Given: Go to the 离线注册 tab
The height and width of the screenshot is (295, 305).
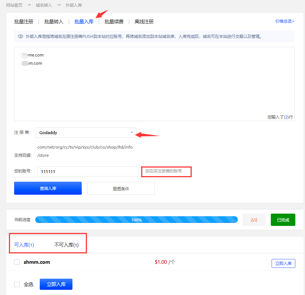Looking at the screenshot, I should coord(144,22).
